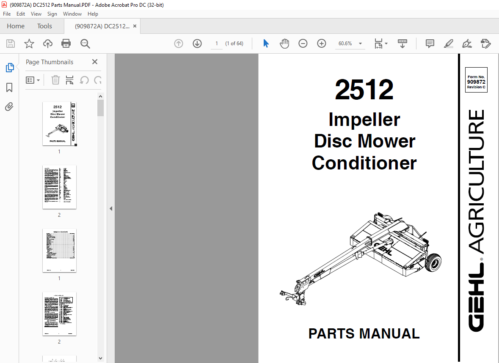Open the File menu

coord(7,14)
